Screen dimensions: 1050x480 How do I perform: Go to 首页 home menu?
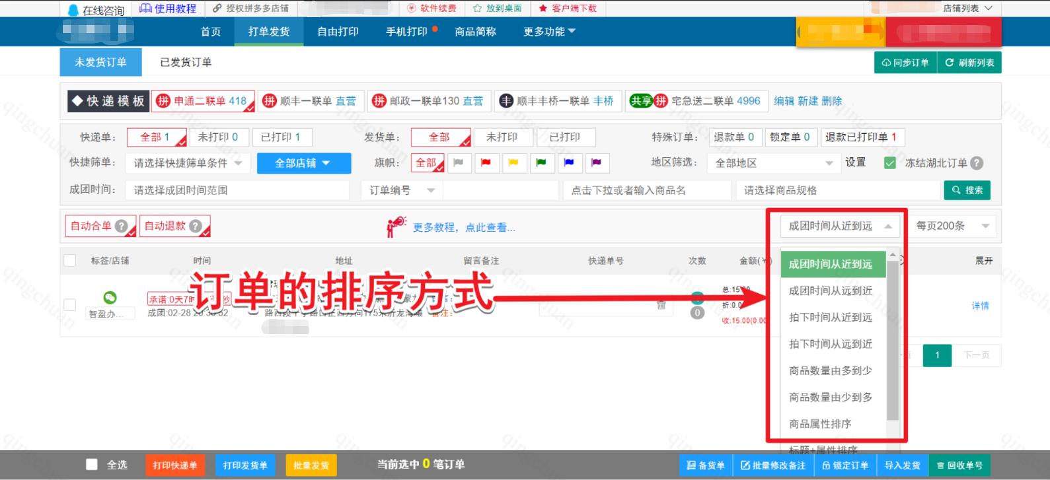(x=211, y=32)
